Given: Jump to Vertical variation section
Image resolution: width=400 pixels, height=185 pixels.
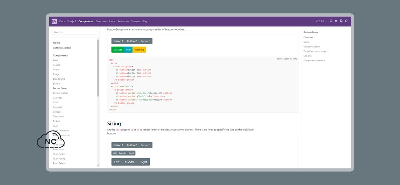Looking at the screenshot, I should 312,47.
